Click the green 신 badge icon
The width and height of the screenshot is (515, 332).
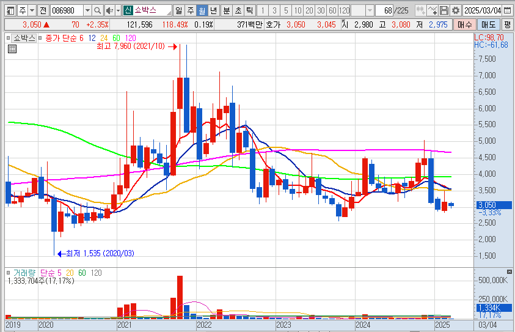pyautogui.click(x=128, y=11)
